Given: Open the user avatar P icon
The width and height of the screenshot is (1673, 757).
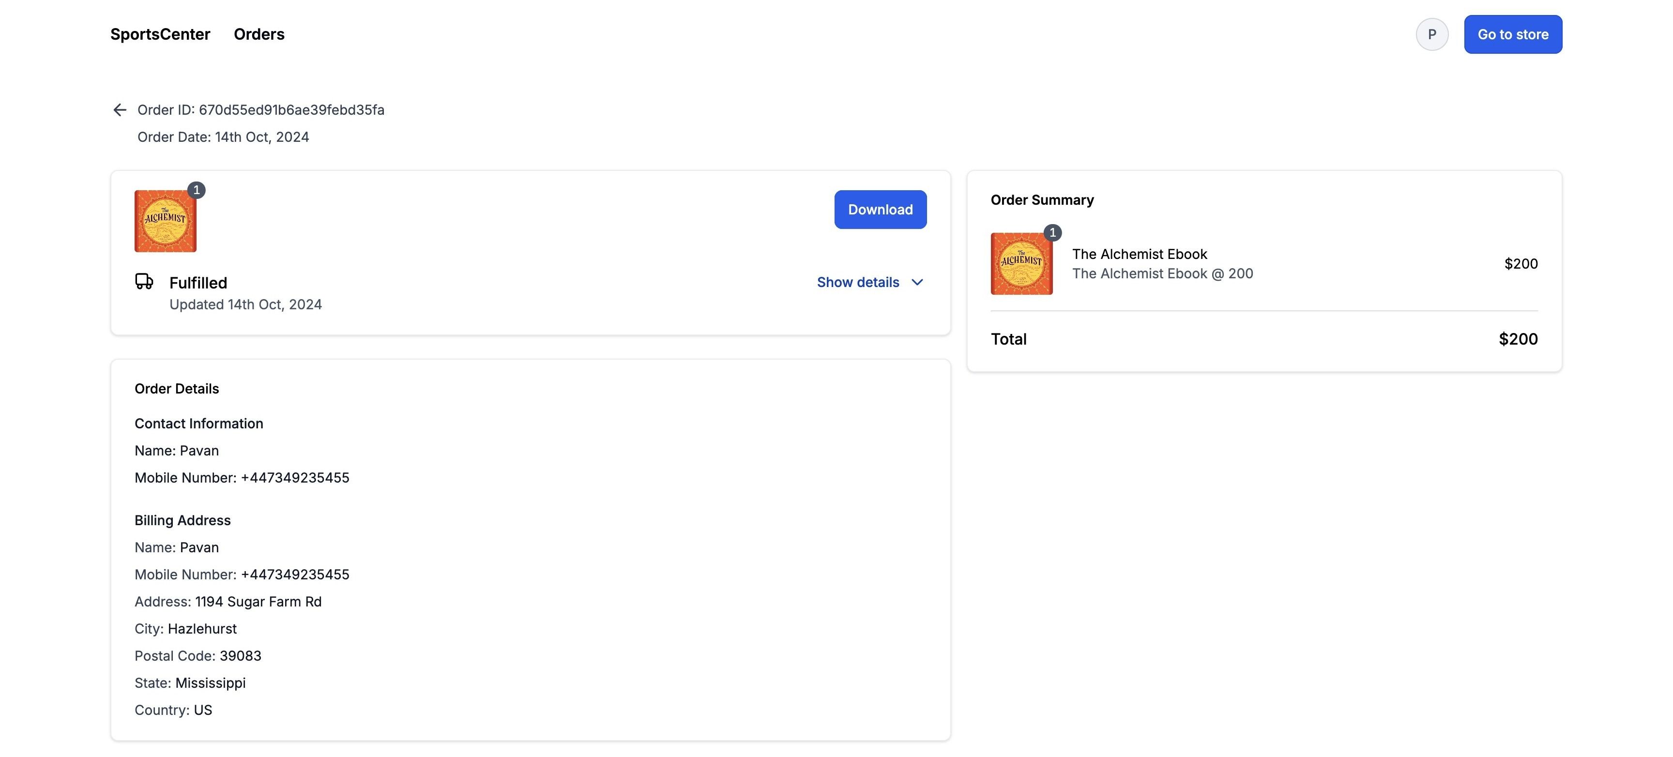Looking at the screenshot, I should [x=1431, y=34].
